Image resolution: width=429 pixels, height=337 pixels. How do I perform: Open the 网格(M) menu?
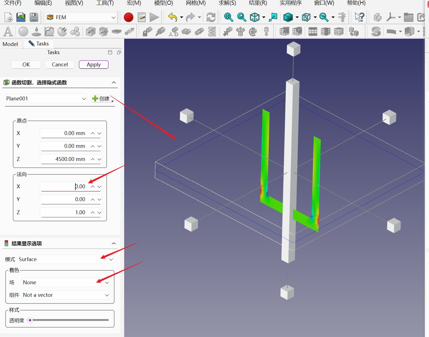(195, 3)
